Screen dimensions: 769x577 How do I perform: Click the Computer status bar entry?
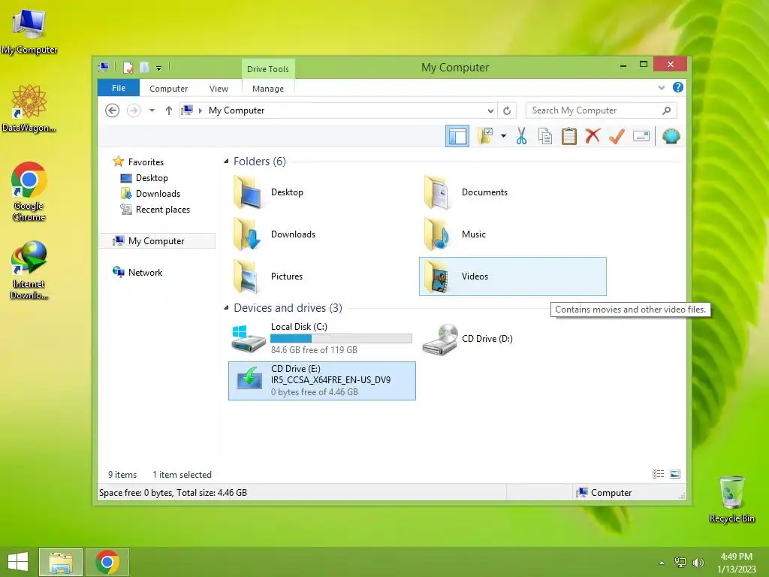[x=605, y=493]
